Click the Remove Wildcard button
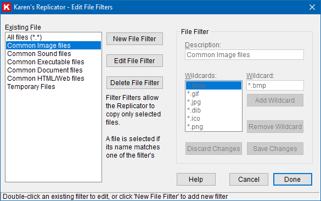Image resolution: width=321 pixels, height=201 pixels. click(275, 127)
